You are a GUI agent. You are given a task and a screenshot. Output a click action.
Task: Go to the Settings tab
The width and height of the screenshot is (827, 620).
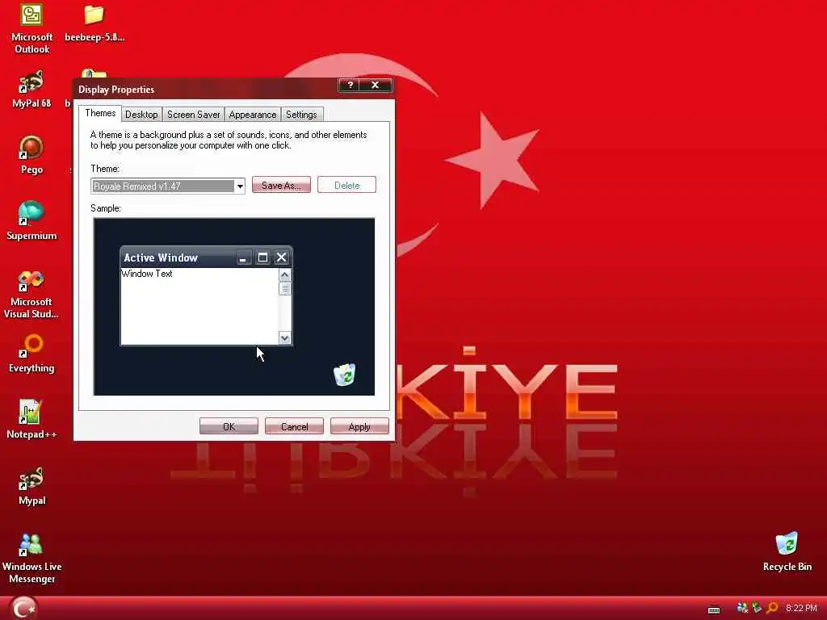point(301,115)
